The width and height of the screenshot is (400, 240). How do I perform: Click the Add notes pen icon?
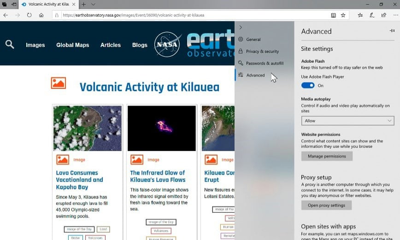point(372,15)
